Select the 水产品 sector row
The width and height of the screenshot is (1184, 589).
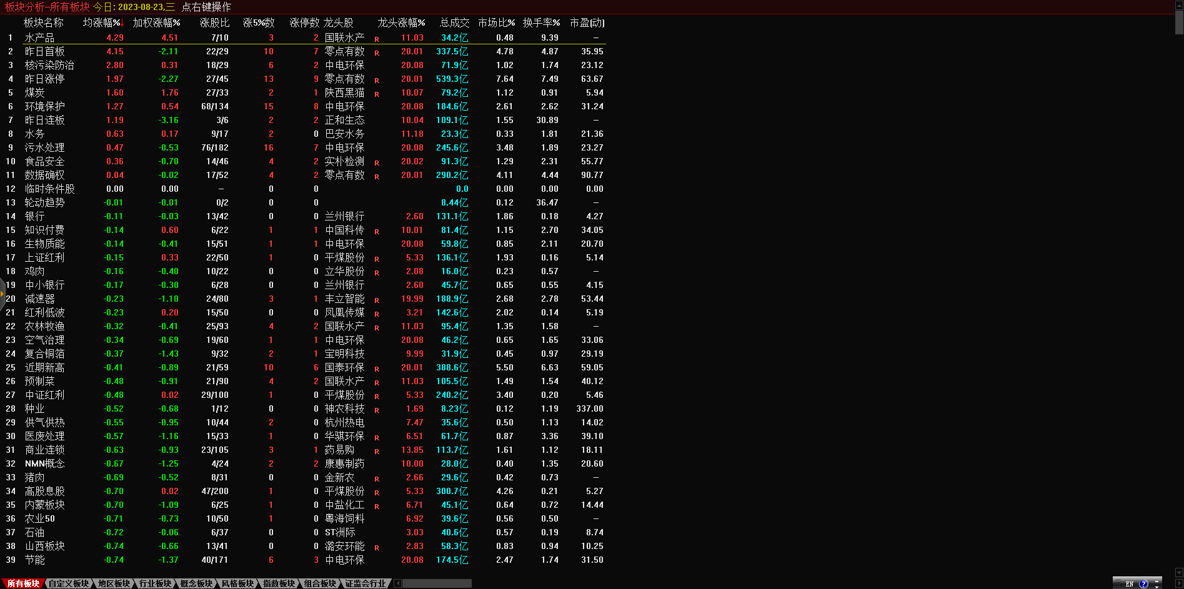(39, 38)
